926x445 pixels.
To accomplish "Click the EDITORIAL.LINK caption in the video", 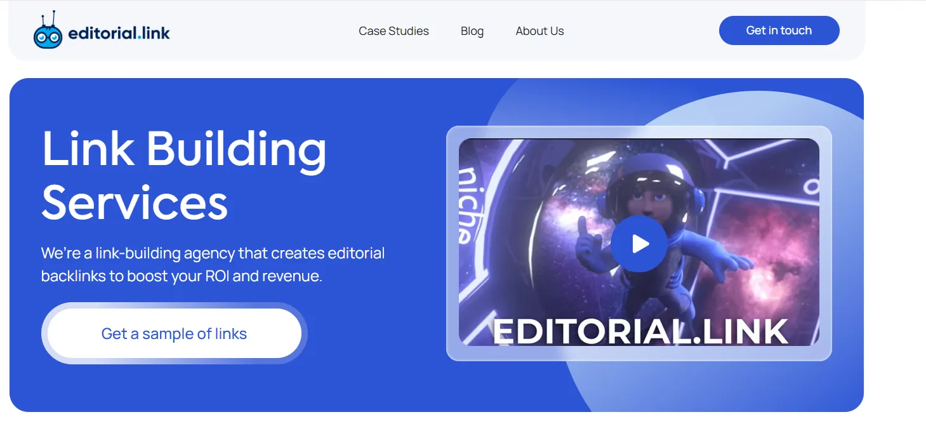I will pyautogui.click(x=640, y=331).
